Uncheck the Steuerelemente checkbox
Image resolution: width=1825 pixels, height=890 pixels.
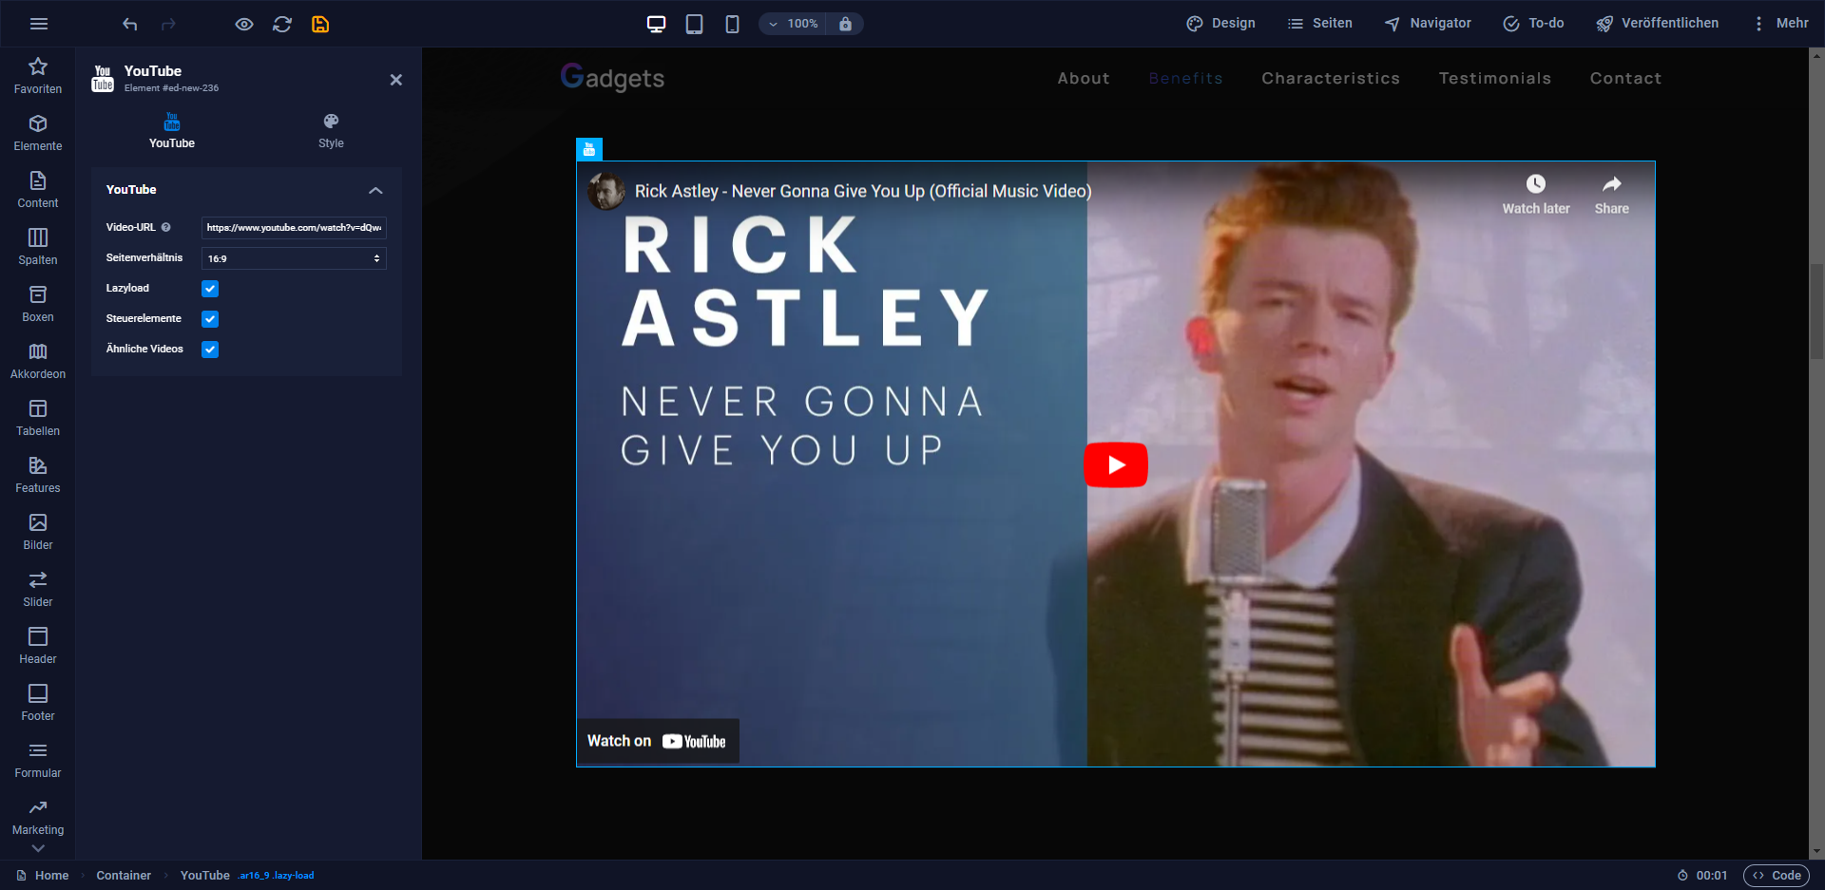[x=210, y=319]
